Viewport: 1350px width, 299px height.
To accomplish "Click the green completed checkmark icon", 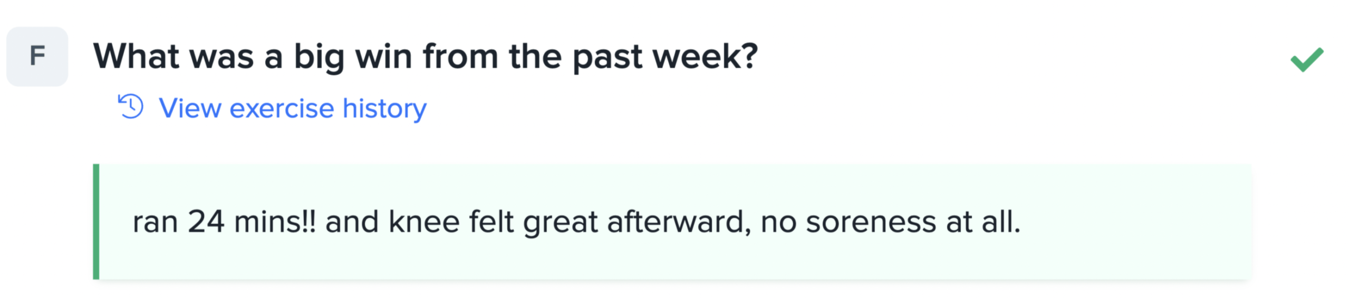I will coord(1307,59).
